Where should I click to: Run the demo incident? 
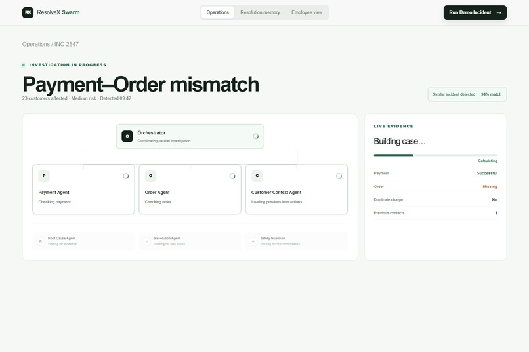(475, 12)
